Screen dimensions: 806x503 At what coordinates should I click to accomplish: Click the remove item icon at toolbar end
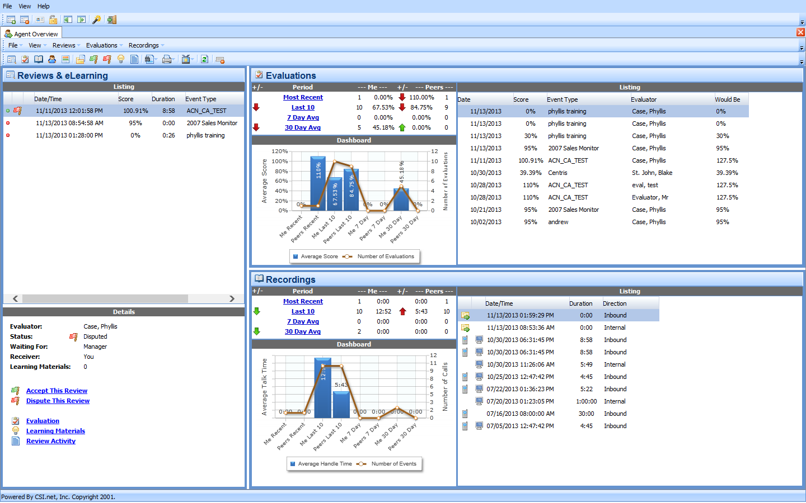[x=220, y=59]
